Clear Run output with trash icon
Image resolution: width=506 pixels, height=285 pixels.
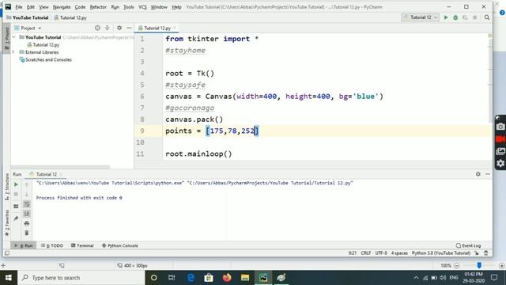(27, 233)
